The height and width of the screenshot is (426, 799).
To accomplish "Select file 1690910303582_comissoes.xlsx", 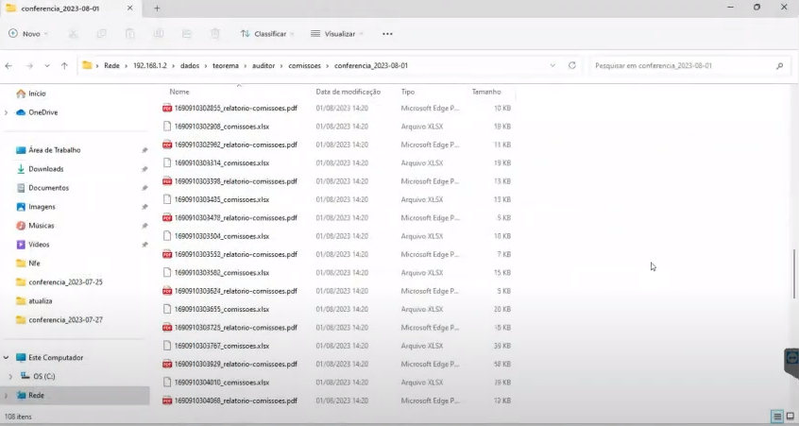I will click(x=222, y=273).
